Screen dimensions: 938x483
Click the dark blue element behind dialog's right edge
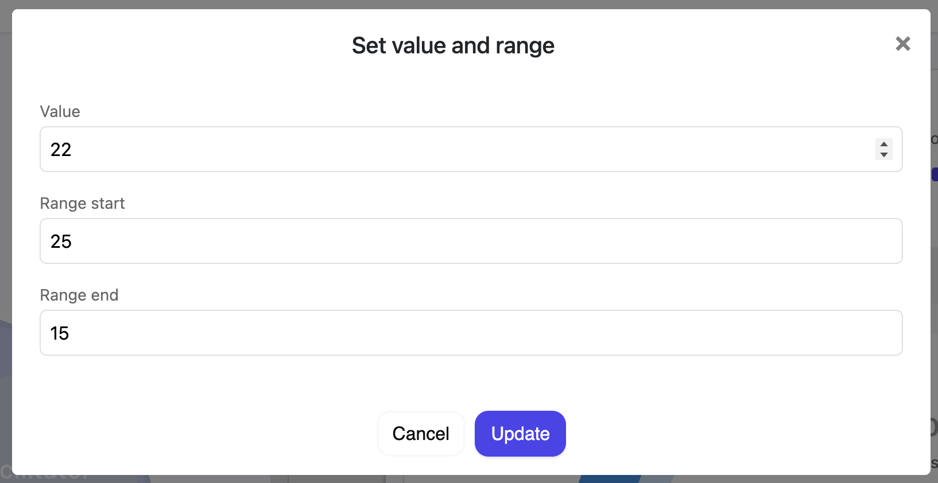pyautogui.click(x=935, y=174)
